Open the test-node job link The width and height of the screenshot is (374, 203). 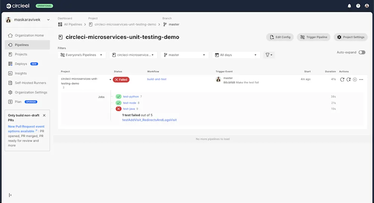(x=129, y=103)
